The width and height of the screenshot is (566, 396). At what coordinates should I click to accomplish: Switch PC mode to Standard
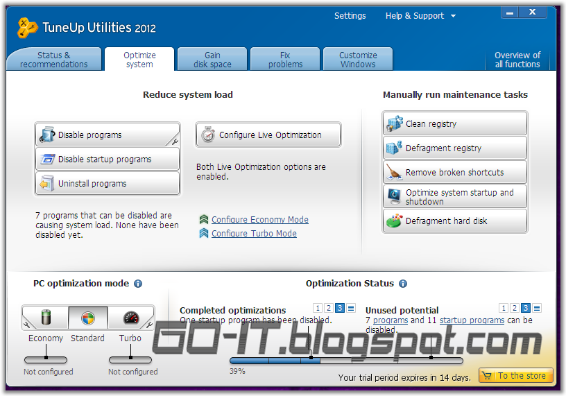pos(87,318)
